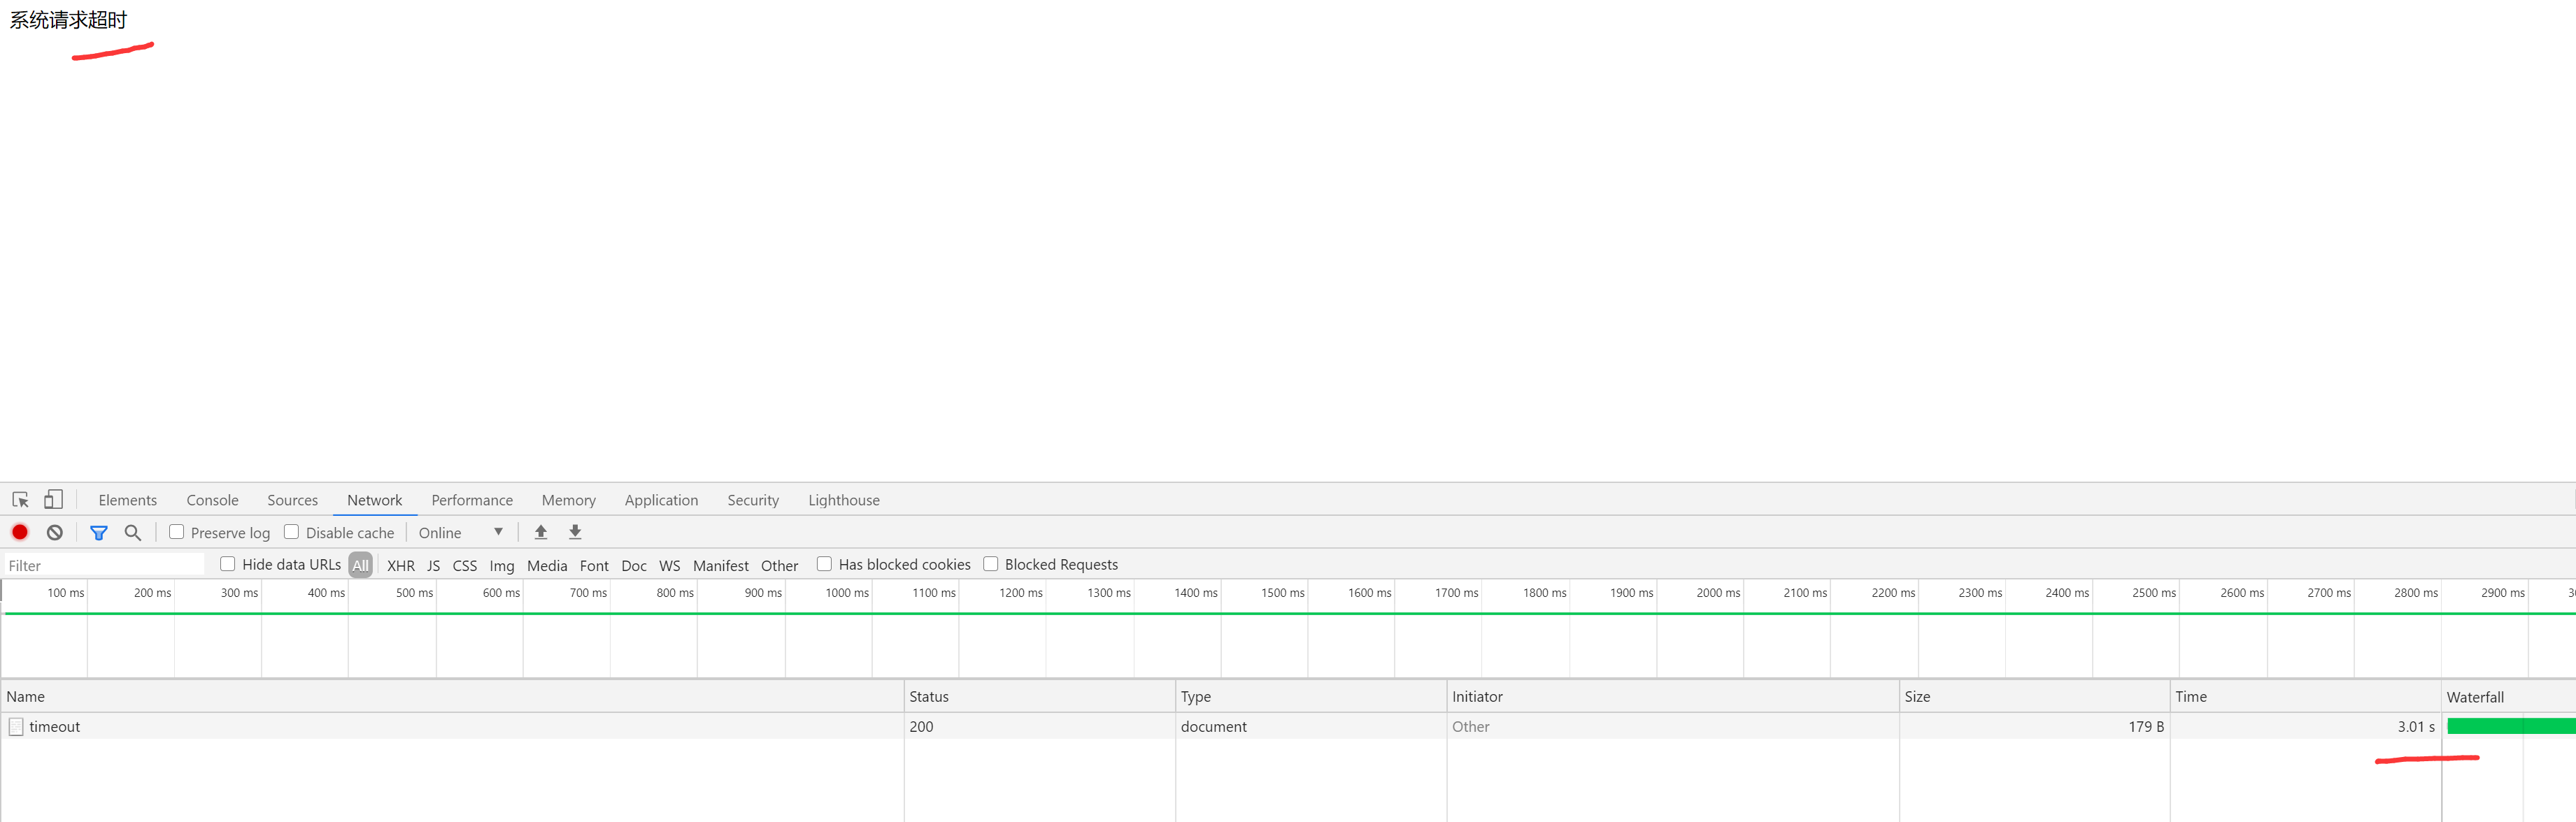Click the Other initiator cell

coord(1673,727)
